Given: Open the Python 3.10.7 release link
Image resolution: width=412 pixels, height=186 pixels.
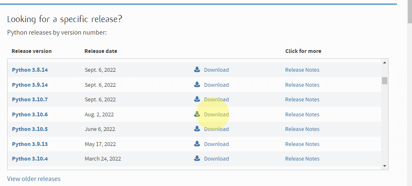Looking at the screenshot, I should click(x=30, y=100).
